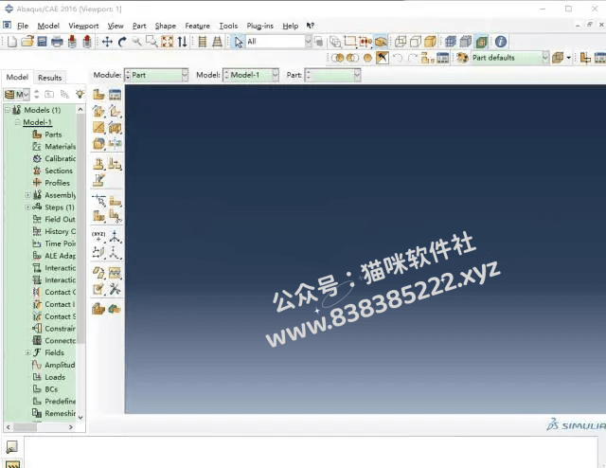The image size is (606, 468).
Task: Expand the Assembly tree node
Action: (27, 195)
